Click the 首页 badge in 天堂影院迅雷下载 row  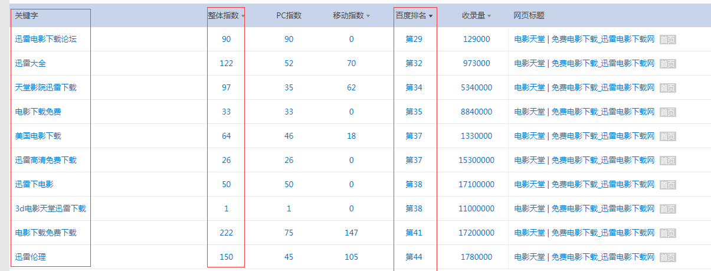coord(668,88)
